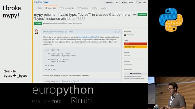The image size is (195, 109).
Task: Click the Unsubscribe button
Action: 135,73
